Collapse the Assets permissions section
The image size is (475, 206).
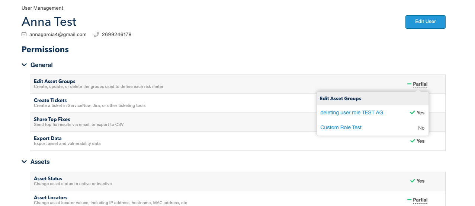(x=24, y=162)
